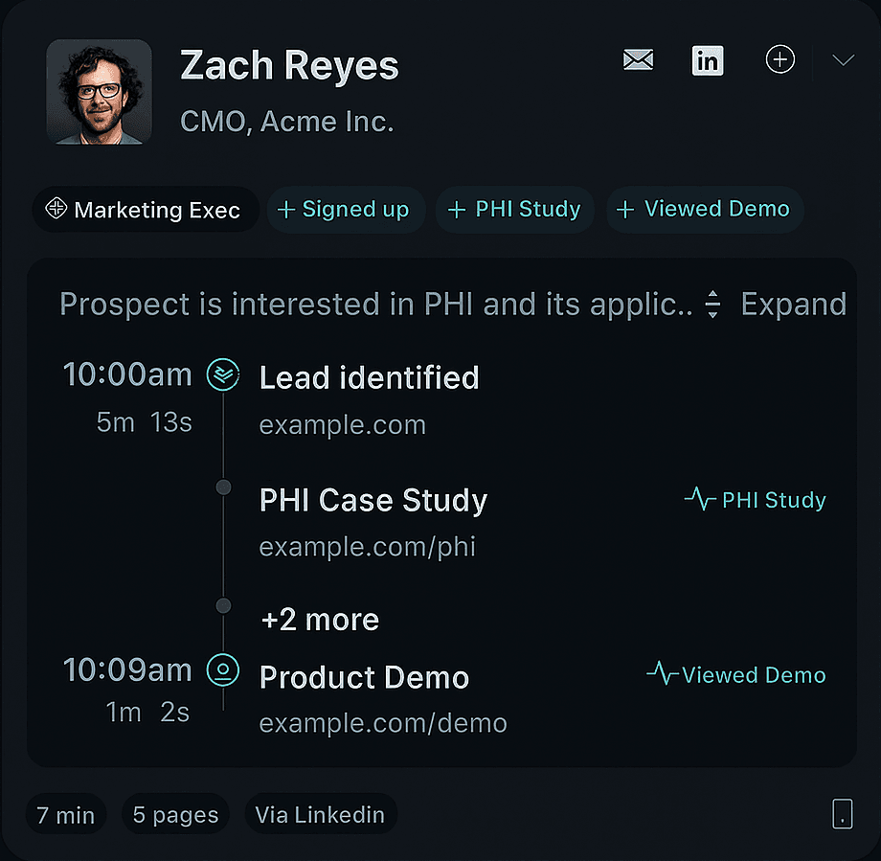The width and height of the screenshot is (881, 861).
Task: Expand the +2 more timeline entries
Action: pyautogui.click(x=320, y=620)
